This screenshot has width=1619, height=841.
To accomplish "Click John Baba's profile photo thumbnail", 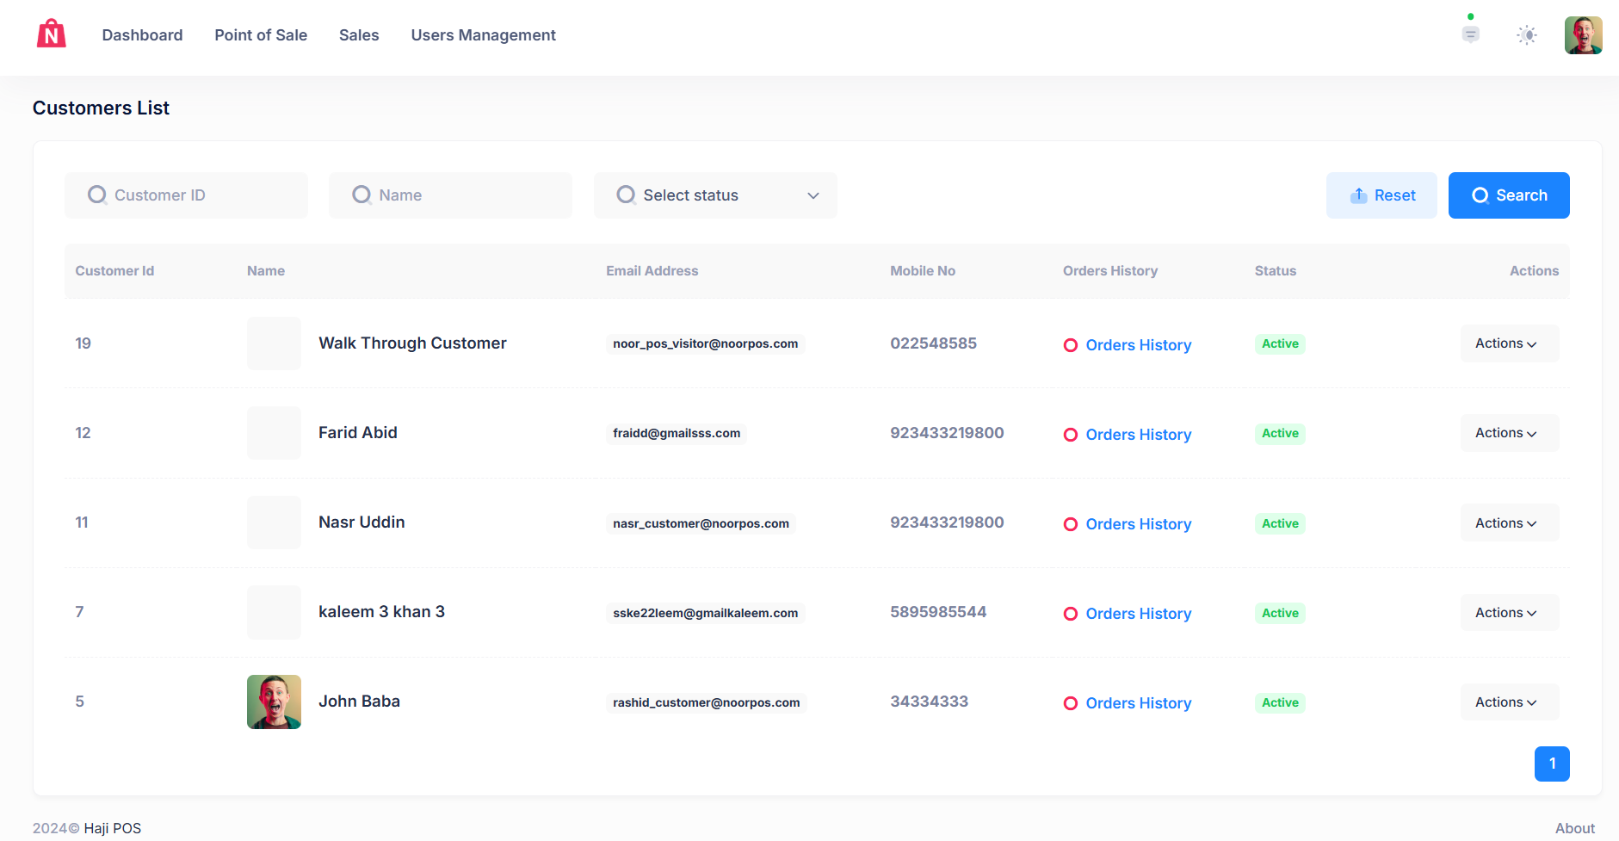I will click(274, 702).
